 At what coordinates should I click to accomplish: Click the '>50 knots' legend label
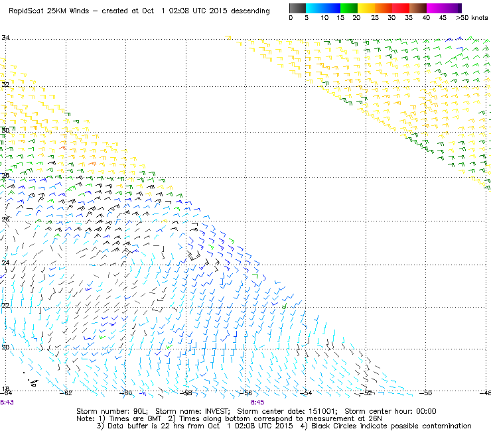tap(472, 18)
